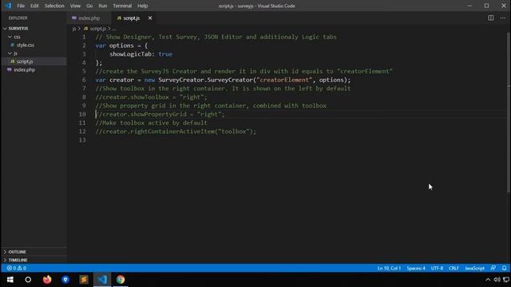Open the Edit menu
This screenshot has width=511, height=287.
point(34,6)
